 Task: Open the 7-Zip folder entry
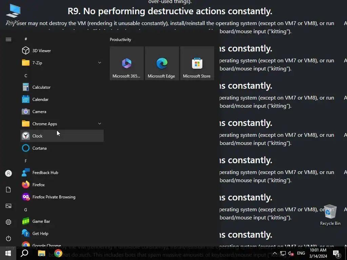[x=62, y=63]
